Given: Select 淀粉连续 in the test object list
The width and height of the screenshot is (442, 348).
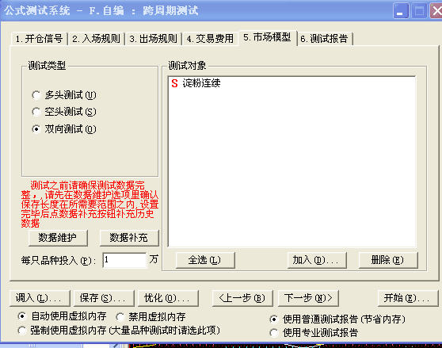Looking at the screenshot, I should pyautogui.click(x=201, y=83).
